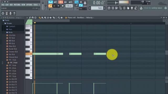
Task: Select the Zoom magnifier tool in piano roll
Action: pyautogui.click(x=59, y=18)
